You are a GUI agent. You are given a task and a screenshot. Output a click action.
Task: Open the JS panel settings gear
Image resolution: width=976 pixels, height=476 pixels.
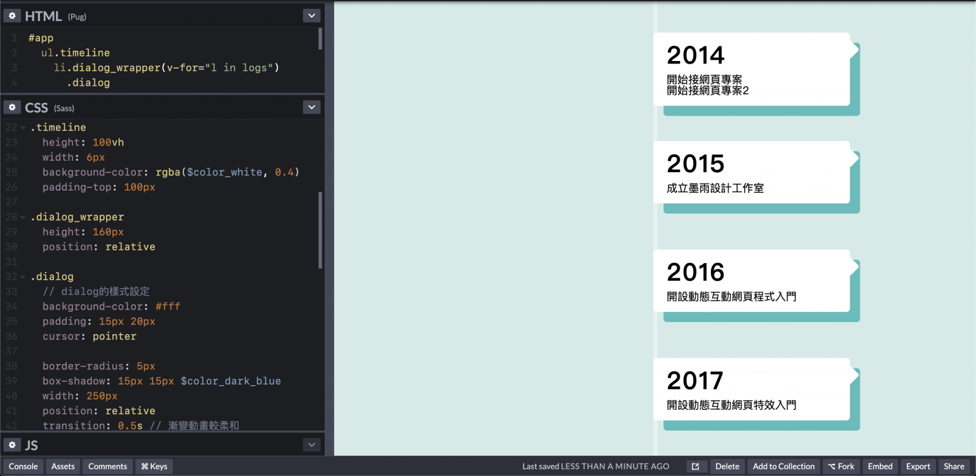(12, 444)
